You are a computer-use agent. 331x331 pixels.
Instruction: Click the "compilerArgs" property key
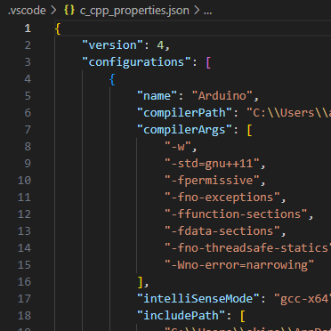coord(185,130)
